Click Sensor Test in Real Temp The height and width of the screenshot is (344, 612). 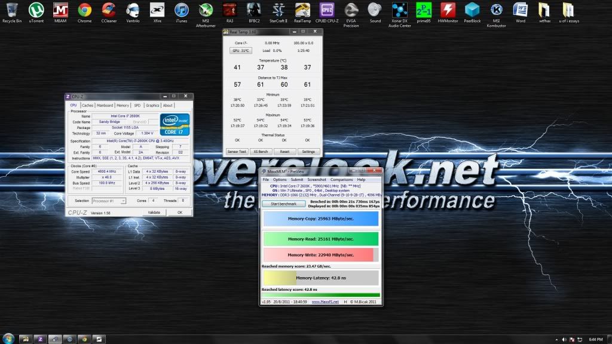pos(237,151)
